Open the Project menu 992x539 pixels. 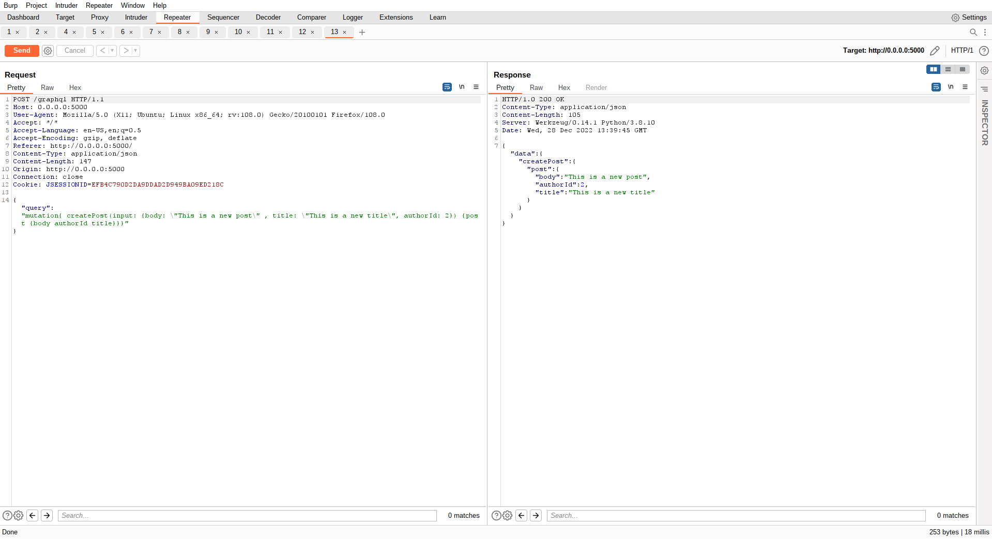pos(36,5)
